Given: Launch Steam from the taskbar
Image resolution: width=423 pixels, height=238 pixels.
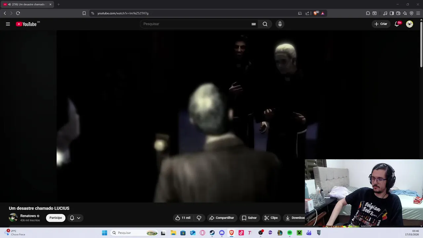Looking at the screenshot, I should click(212, 233).
